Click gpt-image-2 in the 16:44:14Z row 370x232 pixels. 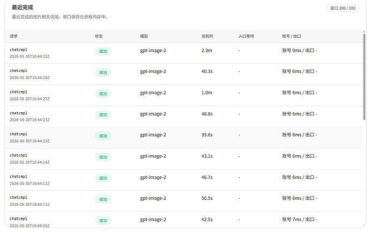(153, 156)
